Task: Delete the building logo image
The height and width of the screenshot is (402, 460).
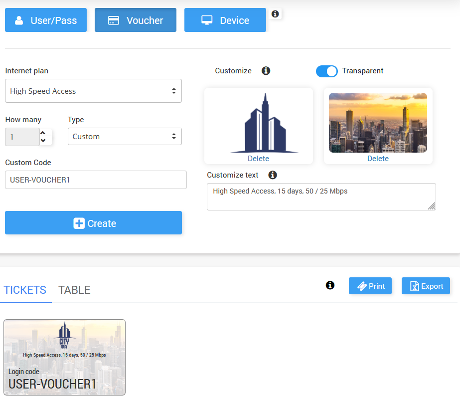Action: tap(258, 159)
